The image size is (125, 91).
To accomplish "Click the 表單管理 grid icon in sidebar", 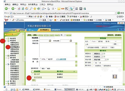I will pos(8,55).
